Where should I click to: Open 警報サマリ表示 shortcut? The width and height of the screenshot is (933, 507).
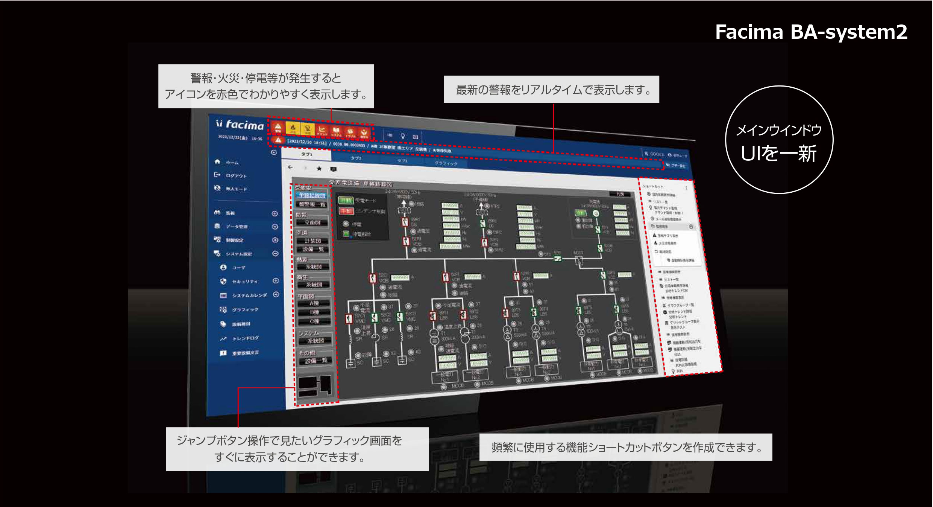tap(666, 235)
